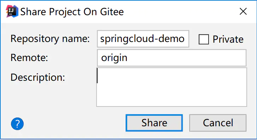Viewport: 257px width, 140px height.
Task: Click the word origin in Remote box
Action: click(x=114, y=58)
